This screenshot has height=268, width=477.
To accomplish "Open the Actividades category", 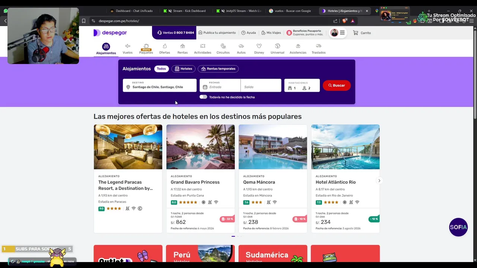I will tap(203, 49).
